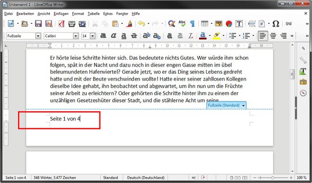Insert text box icon
The image size is (312, 183).
(x=239, y=23)
